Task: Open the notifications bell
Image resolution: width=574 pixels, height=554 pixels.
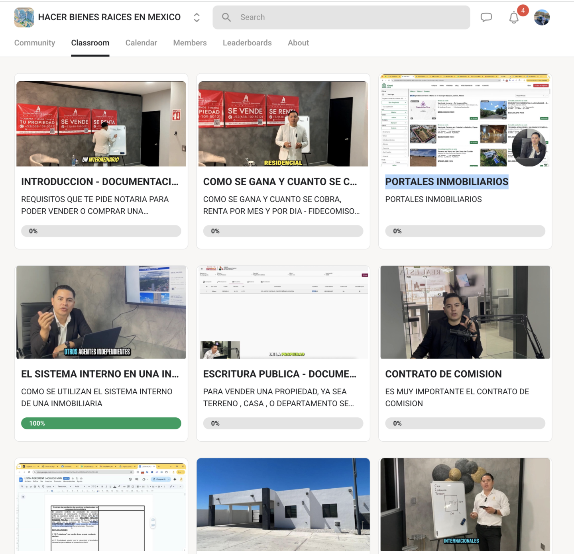Action: [x=514, y=18]
